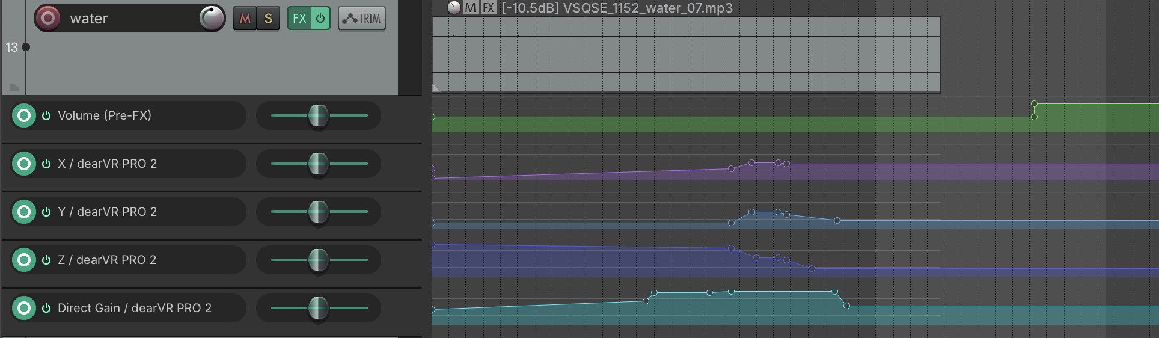Click the item volume knob on water_07 clip

pyautogui.click(x=454, y=8)
